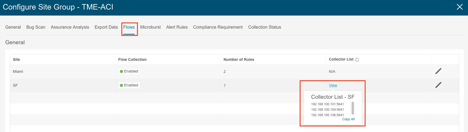Screen dimensions: 468x132
Task: Switch to the Bug Scan tab
Action: click(x=36, y=27)
